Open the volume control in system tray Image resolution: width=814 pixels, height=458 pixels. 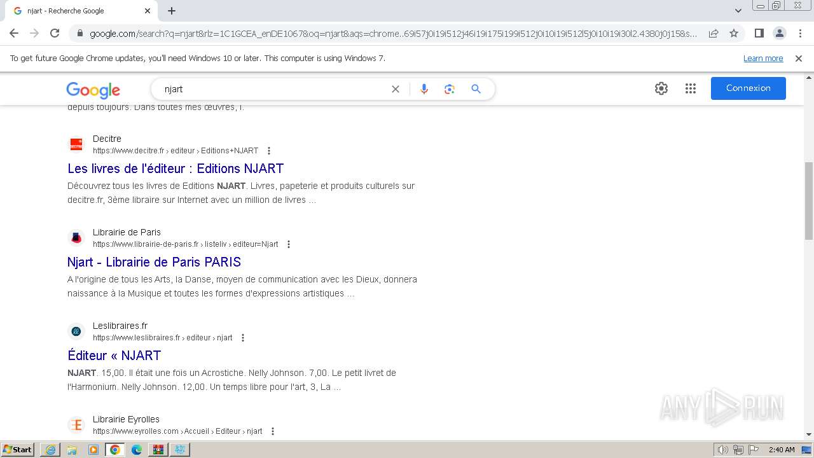tap(723, 450)
